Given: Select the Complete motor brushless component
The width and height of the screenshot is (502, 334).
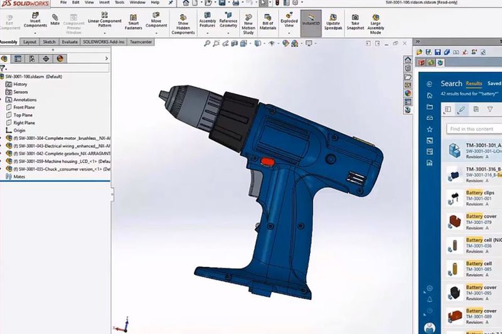Looking at the screenshot, I should point(58,138).
